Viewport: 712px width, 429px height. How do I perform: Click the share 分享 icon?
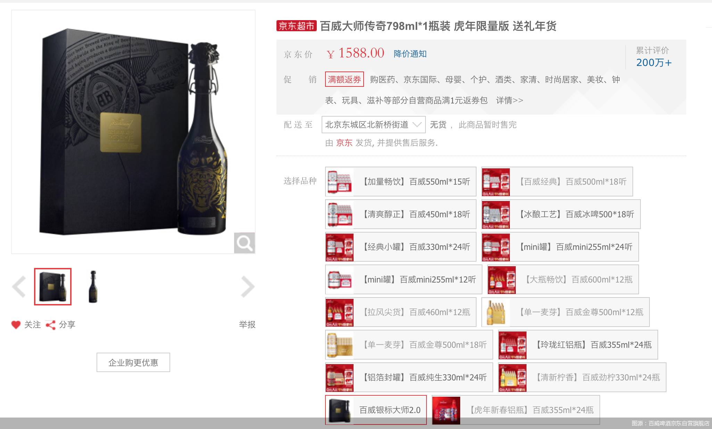click(x=51, y=325)
